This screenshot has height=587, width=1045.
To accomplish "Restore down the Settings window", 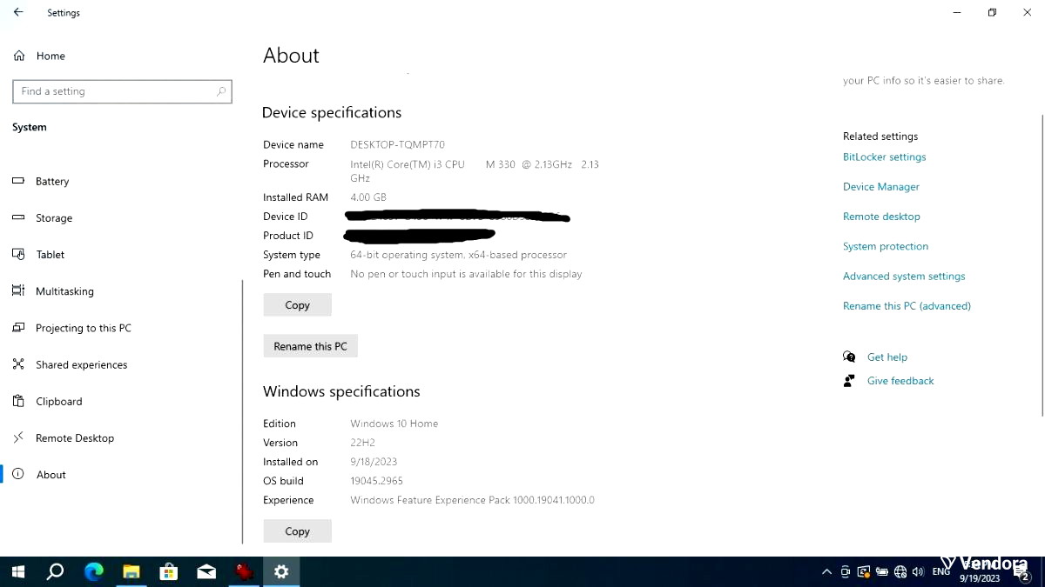I will tap(992, 13).
